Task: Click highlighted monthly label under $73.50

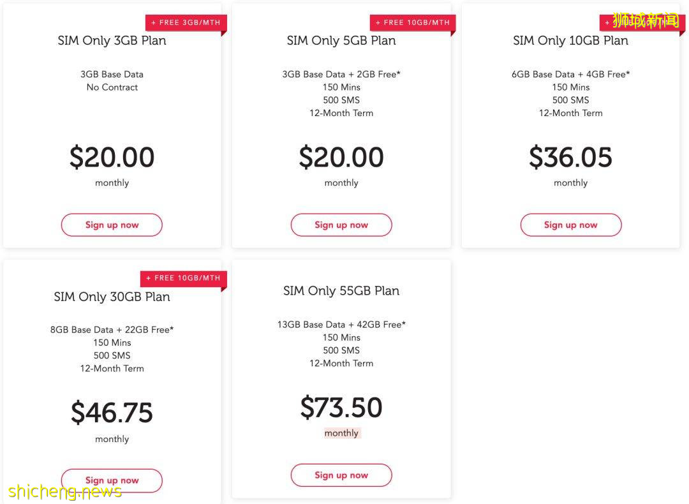Action: tap(341, 433)
